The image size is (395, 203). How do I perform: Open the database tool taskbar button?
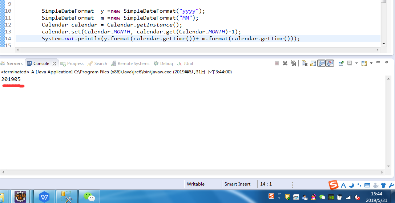click(67, 197)
